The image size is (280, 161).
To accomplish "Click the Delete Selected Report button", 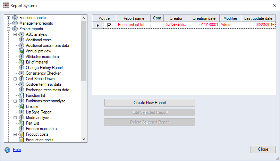I will point(150,122).
